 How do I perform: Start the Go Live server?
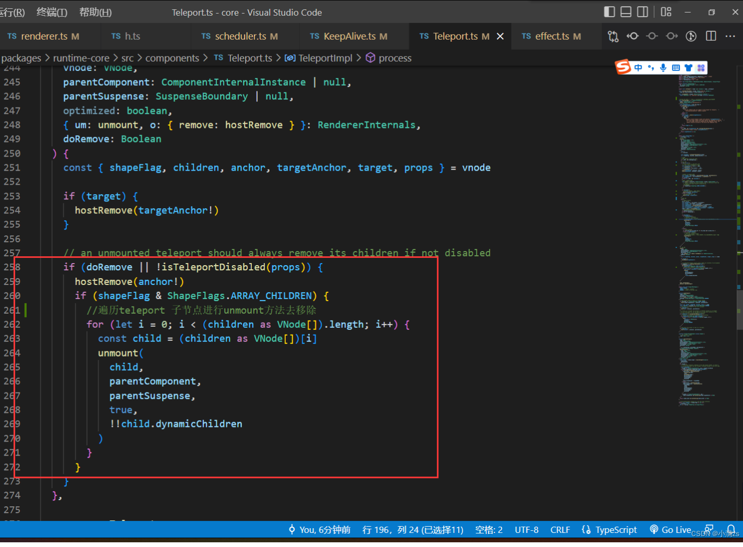tap(671, 530)
